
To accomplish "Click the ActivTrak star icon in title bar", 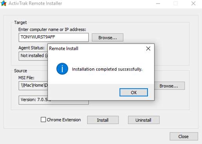I will [4, 3].
